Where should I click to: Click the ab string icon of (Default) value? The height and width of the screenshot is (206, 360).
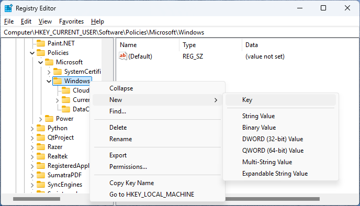[123, 56]
